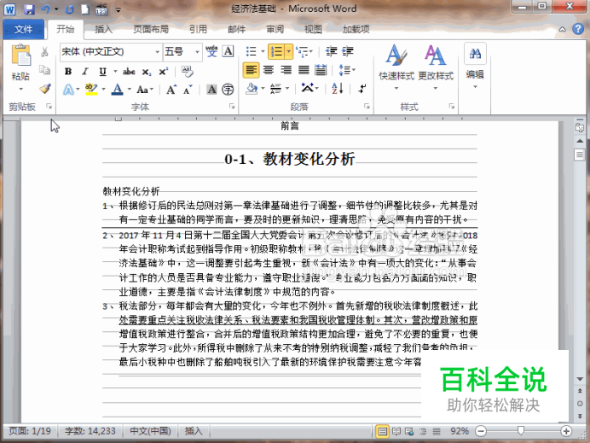Click the 92% zoom level button
This screenshot has height=443, width=590.
coord(460,431)
